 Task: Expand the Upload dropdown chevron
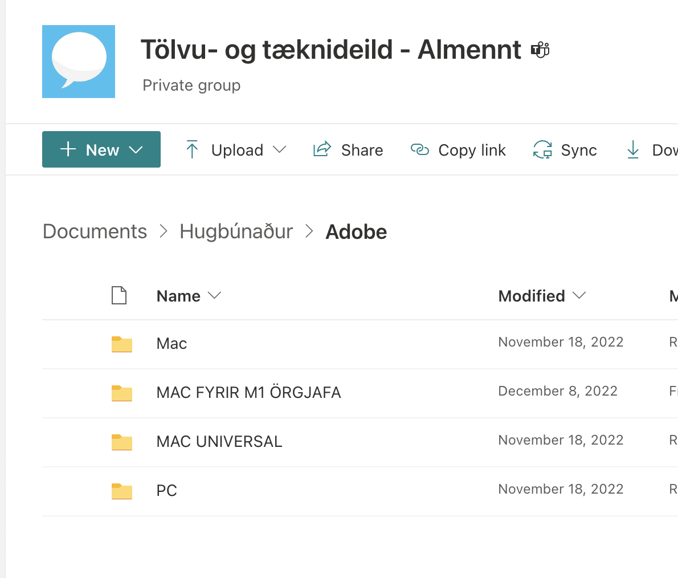[279, 150]
